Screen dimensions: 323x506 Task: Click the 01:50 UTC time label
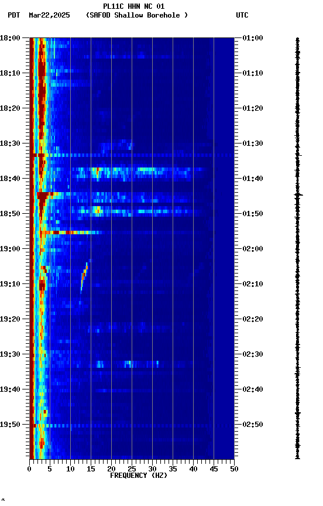click(x=253, y=214)
